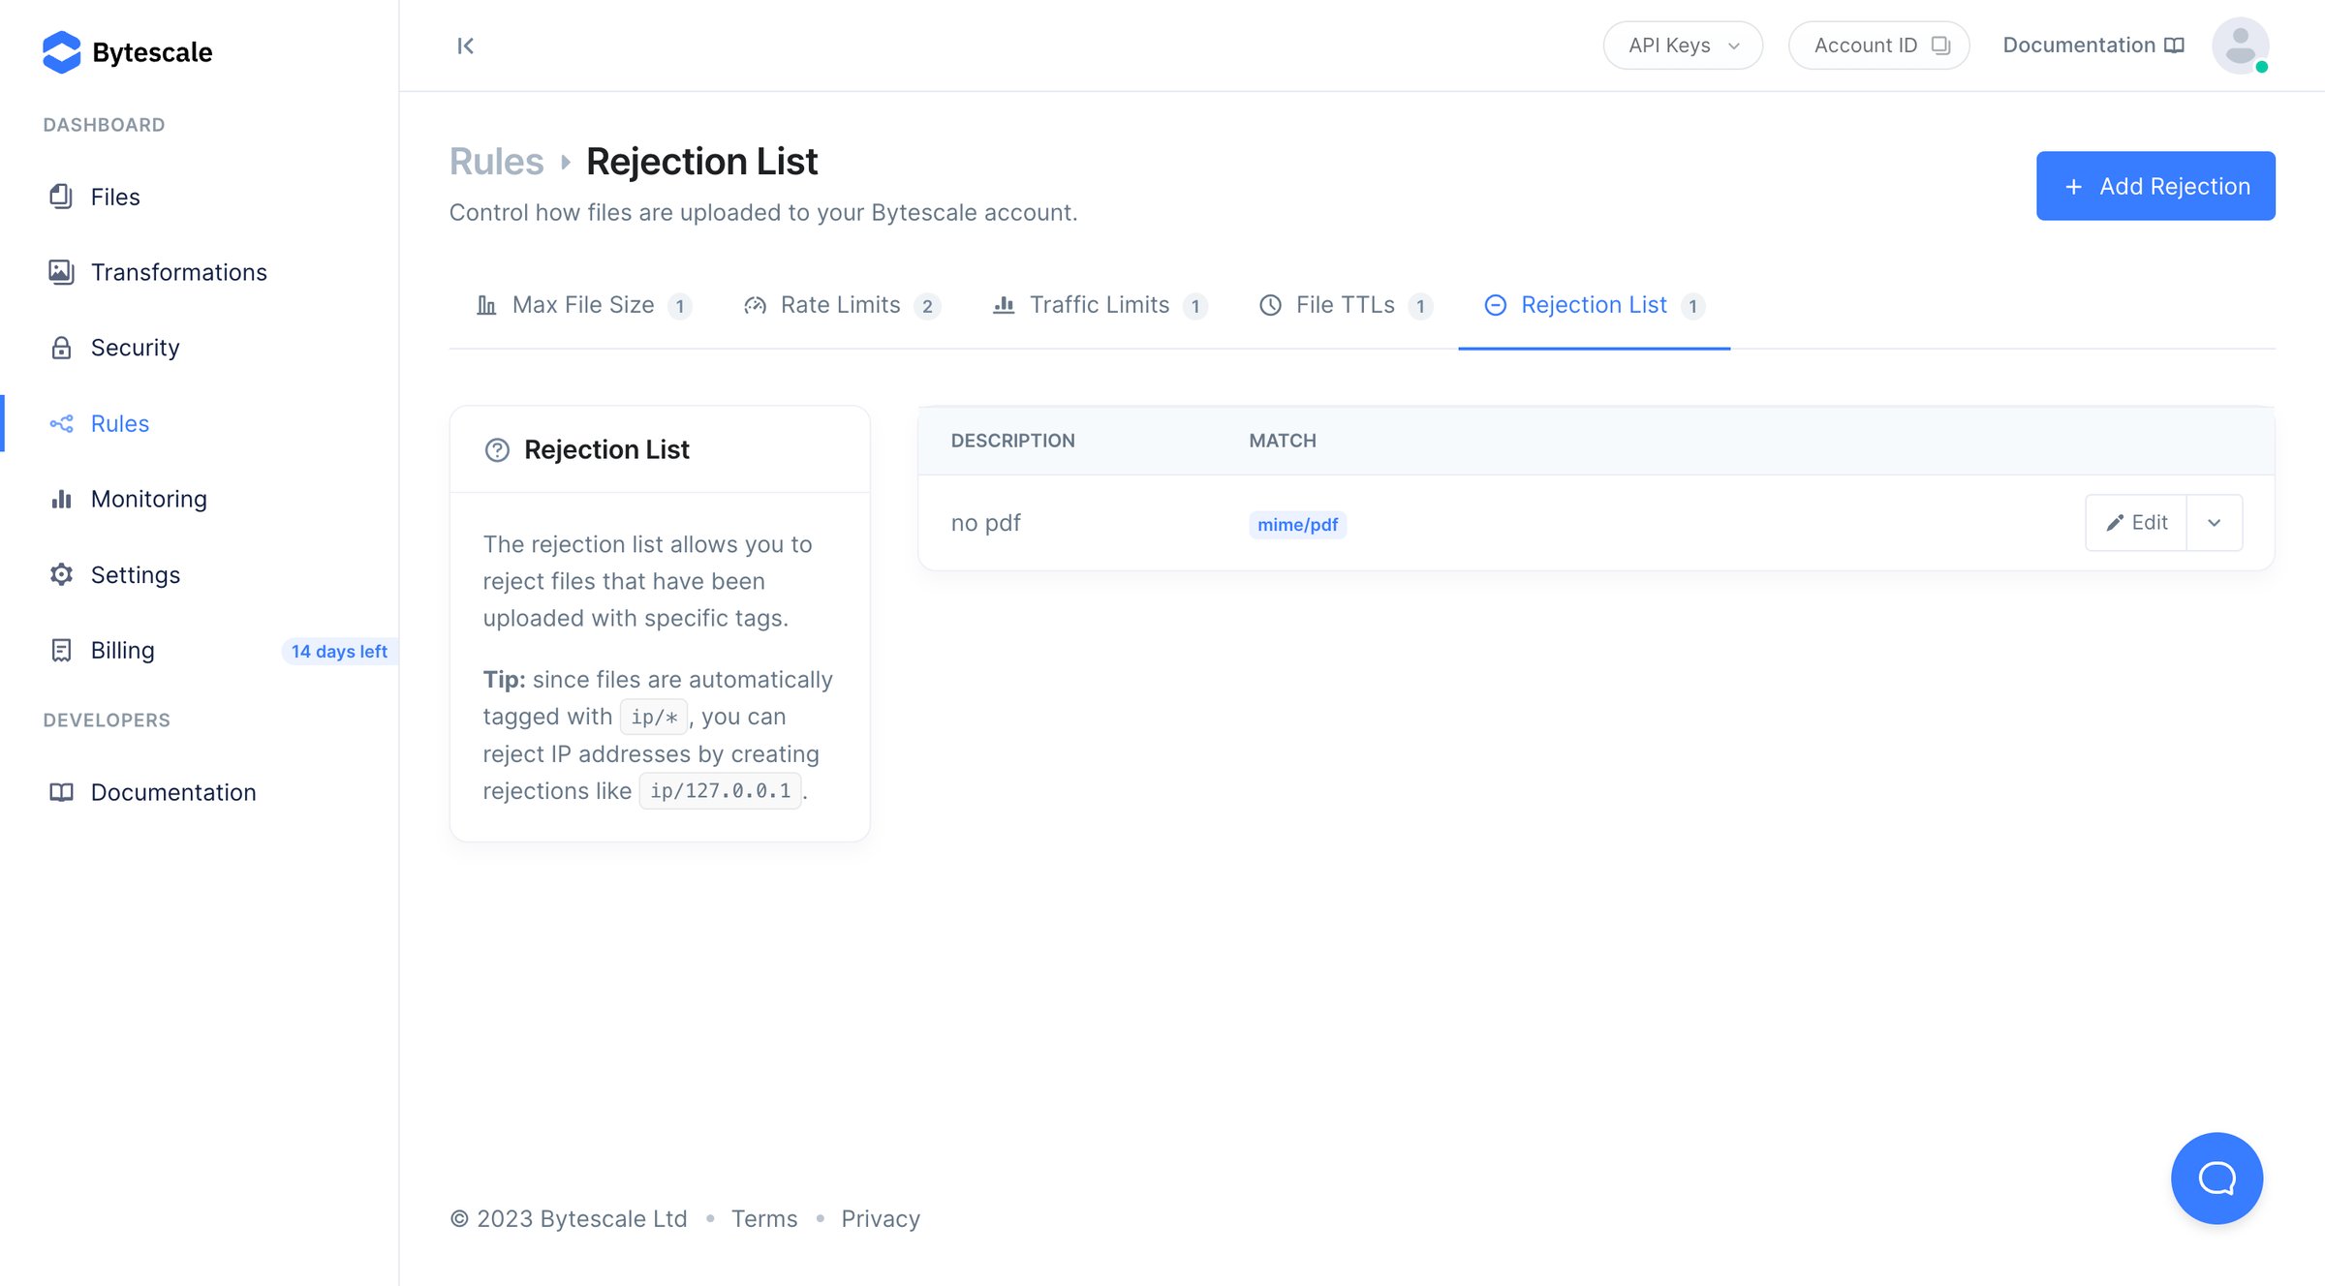The image size is (2325, 1286).
Task: Click the Billing receipt icon
Action: coord(61,650)
